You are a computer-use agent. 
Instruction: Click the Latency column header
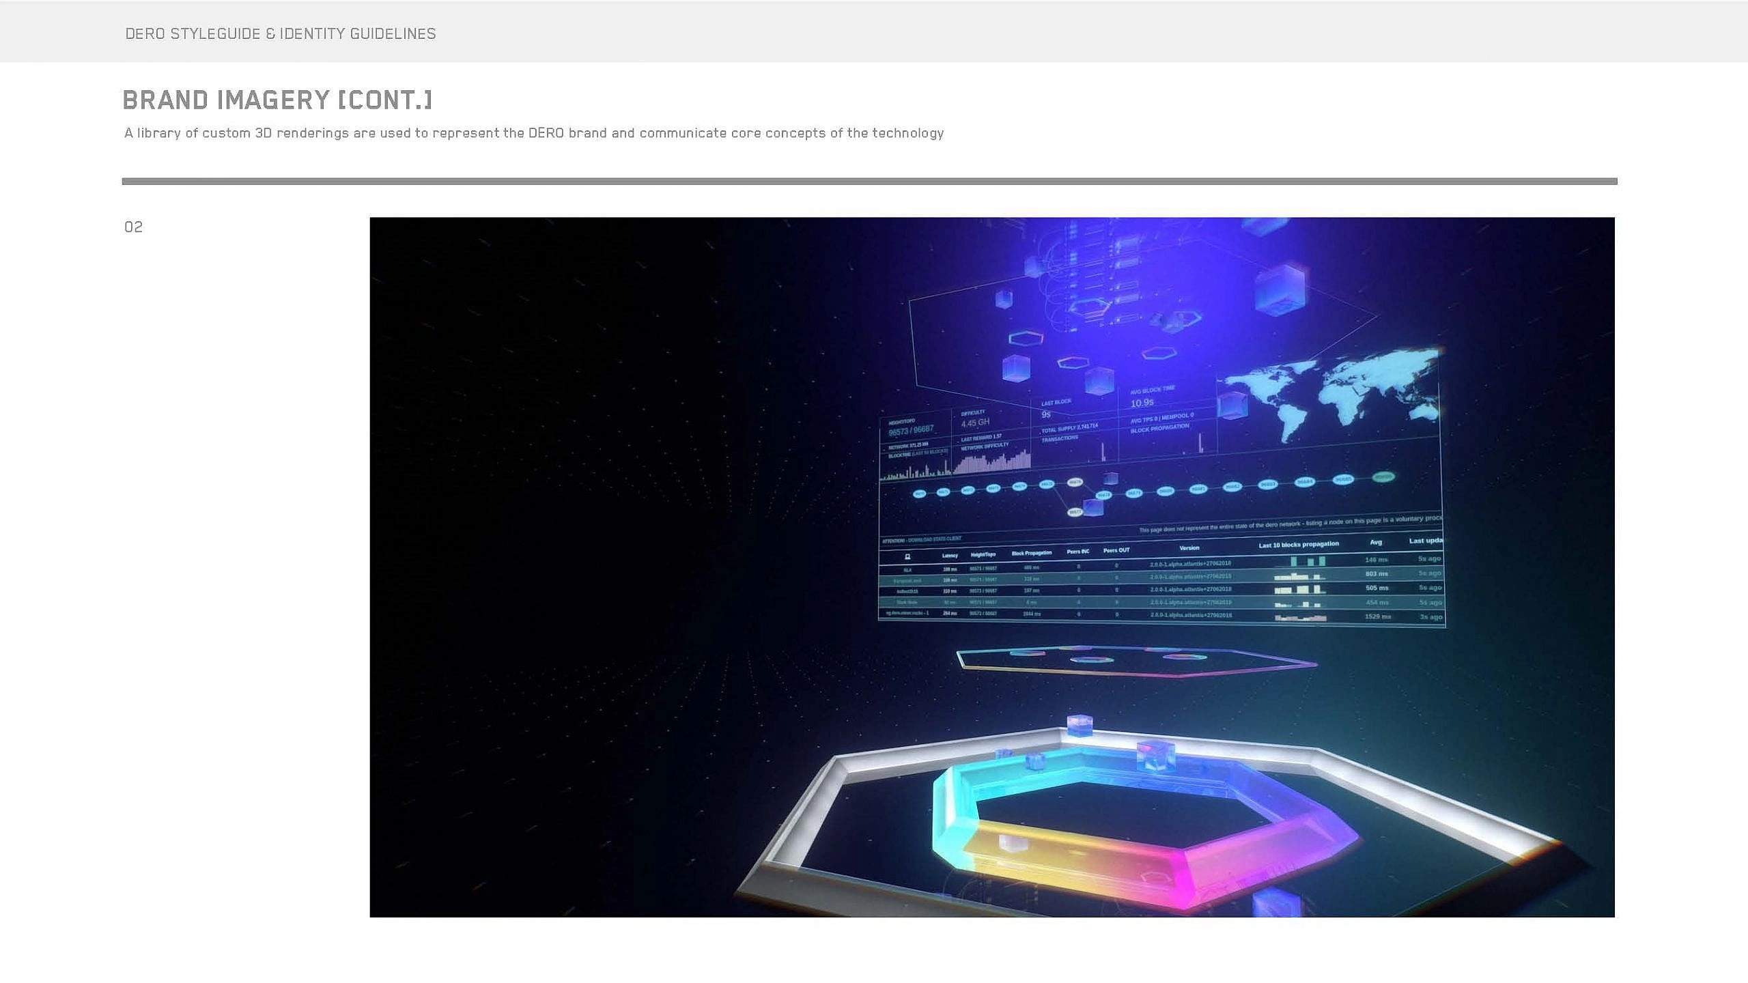tap(950, 555)
